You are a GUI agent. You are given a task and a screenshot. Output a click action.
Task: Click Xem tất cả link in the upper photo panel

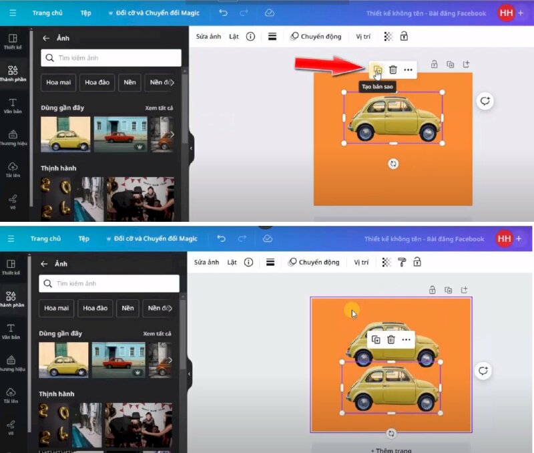(x=159, y=108)
